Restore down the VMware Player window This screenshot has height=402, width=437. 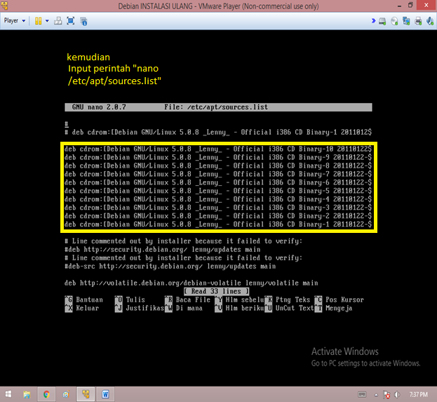point(410,6)
